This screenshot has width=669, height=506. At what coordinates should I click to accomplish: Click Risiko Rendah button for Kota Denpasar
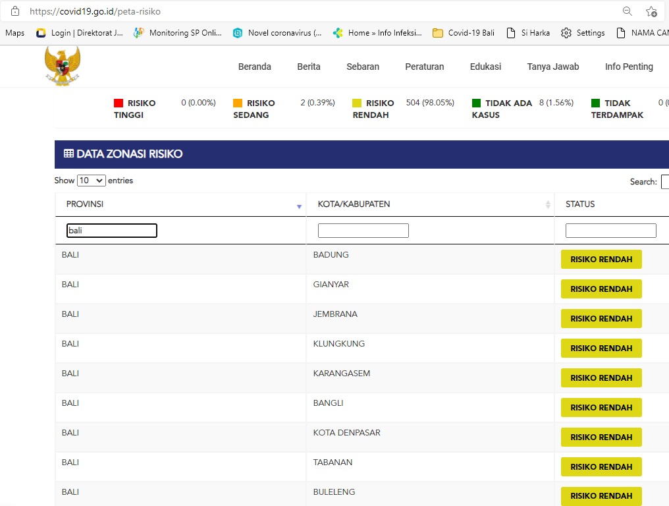(x=601, y=437)
